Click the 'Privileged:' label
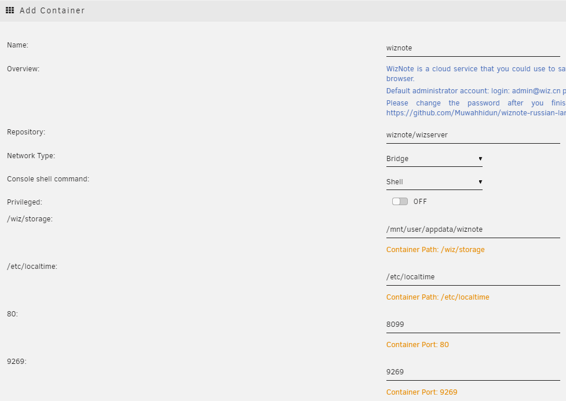 24,202
